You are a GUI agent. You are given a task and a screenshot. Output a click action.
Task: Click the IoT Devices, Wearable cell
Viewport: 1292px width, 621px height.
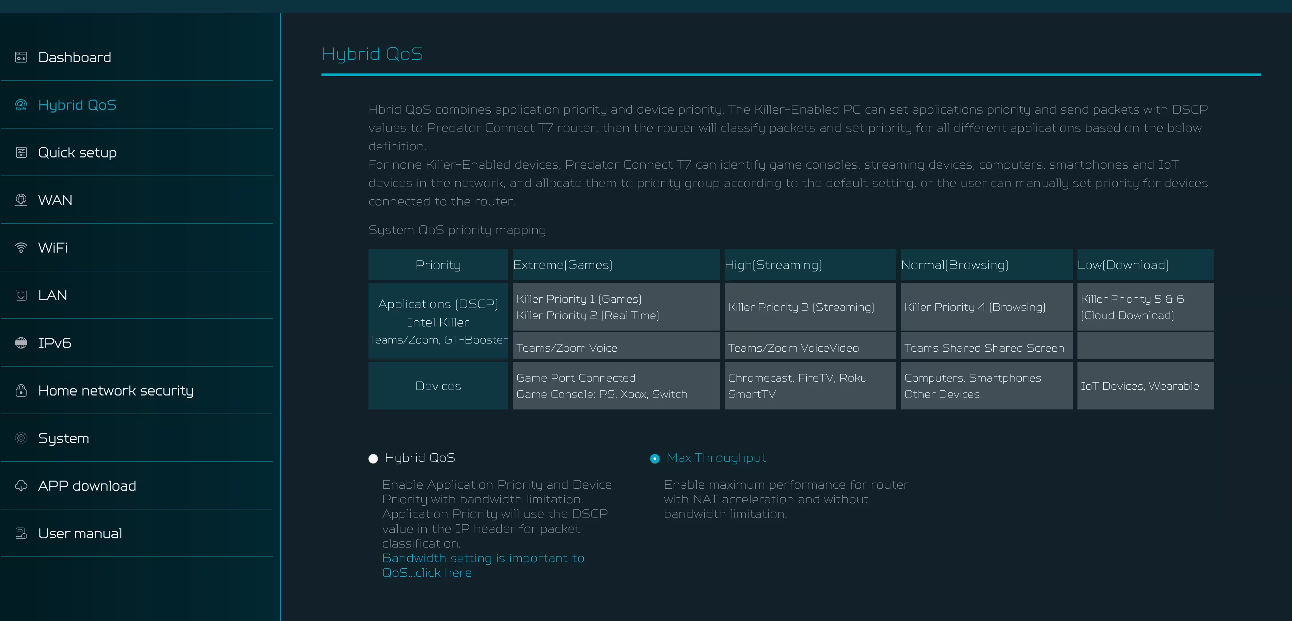click(1145, 386)
